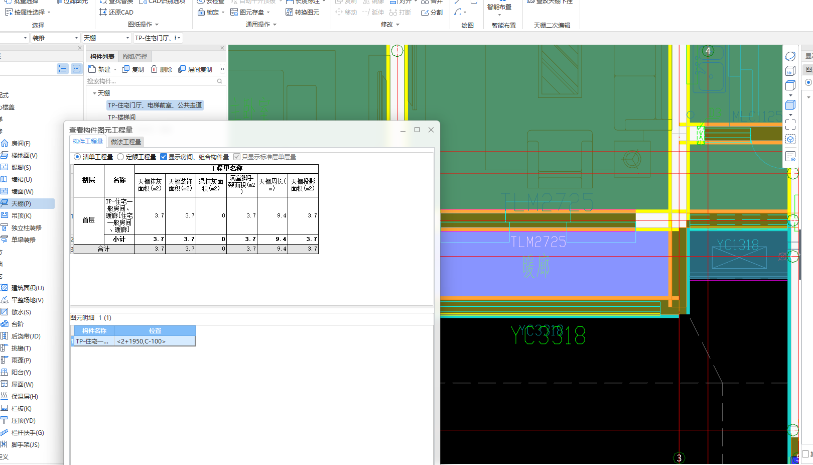Click the display settings list icon
This screenshot has height=465, width=813.
pyautogui.click(x=790, y=157)
